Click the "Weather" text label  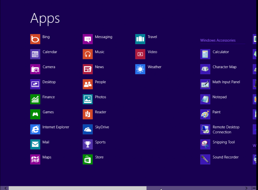coord(154,67)
